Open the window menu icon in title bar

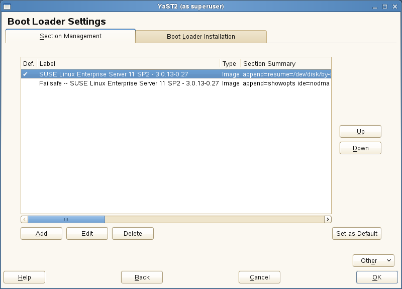point(7,7)
